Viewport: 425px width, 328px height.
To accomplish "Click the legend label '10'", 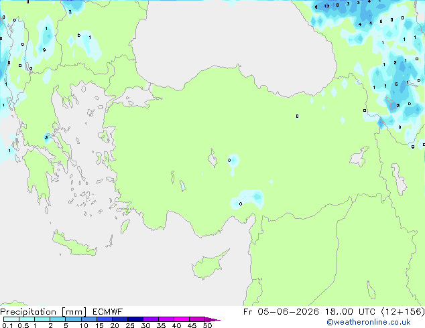I will (x=84, y=325).
